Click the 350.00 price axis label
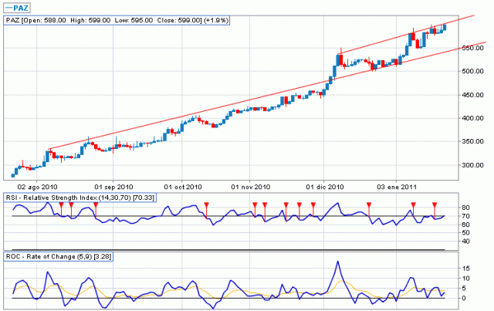Viewport: 494px width, 311px height. (x=472, y=141)
